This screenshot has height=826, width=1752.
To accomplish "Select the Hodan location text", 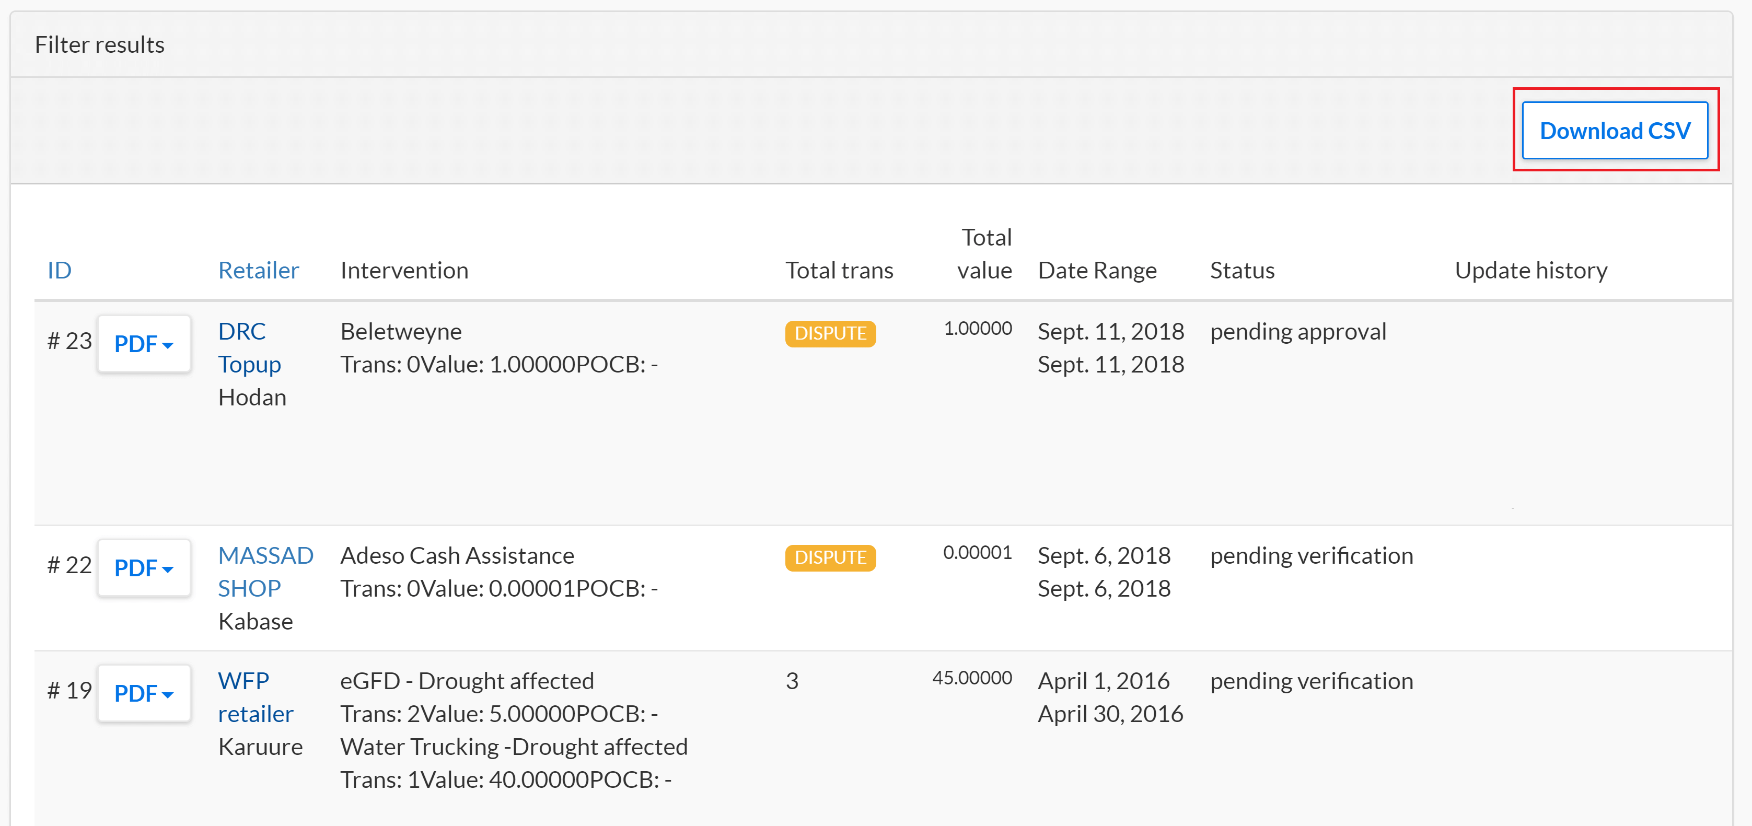I will pyautogui.click(x=252, y=397).
